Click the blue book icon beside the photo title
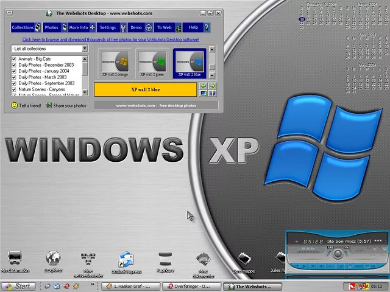 212,93
